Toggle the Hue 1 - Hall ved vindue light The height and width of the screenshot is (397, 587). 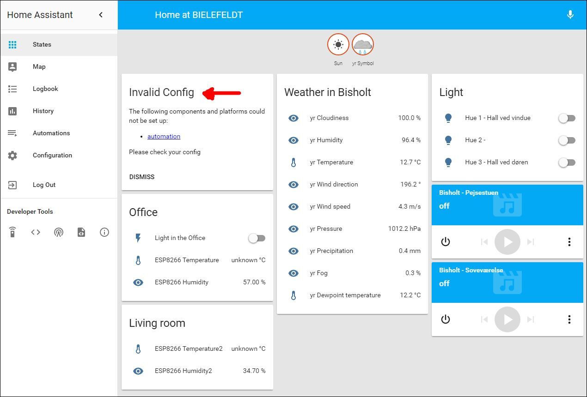[x=567, y=118]
